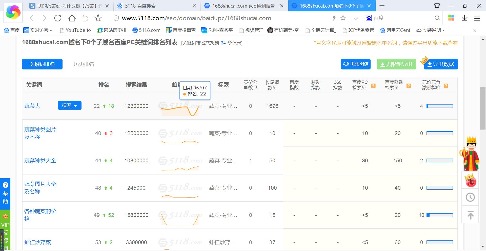Click the lightning speed-mode icon in address bar
The image size is (486, 251).
[x=334, y=18]
